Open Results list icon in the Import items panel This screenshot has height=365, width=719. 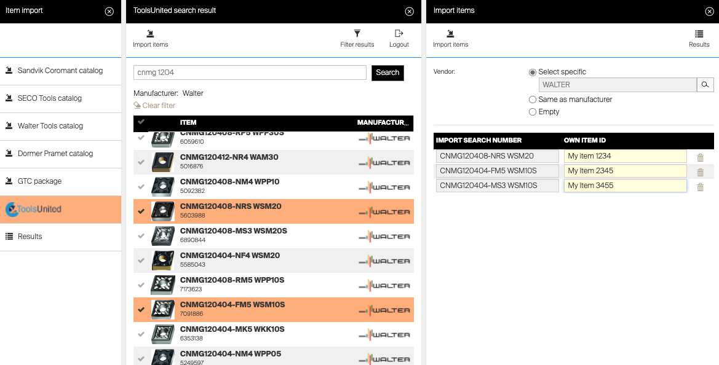[x=699, y=34]
